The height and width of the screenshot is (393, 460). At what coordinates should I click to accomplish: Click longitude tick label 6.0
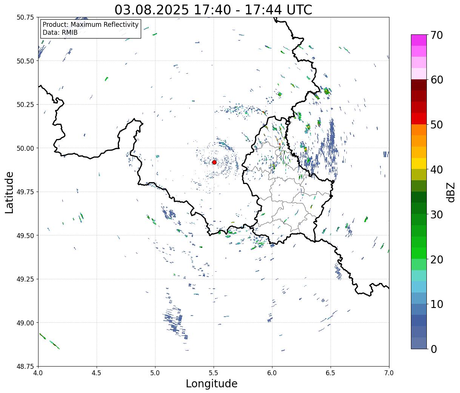272,373
